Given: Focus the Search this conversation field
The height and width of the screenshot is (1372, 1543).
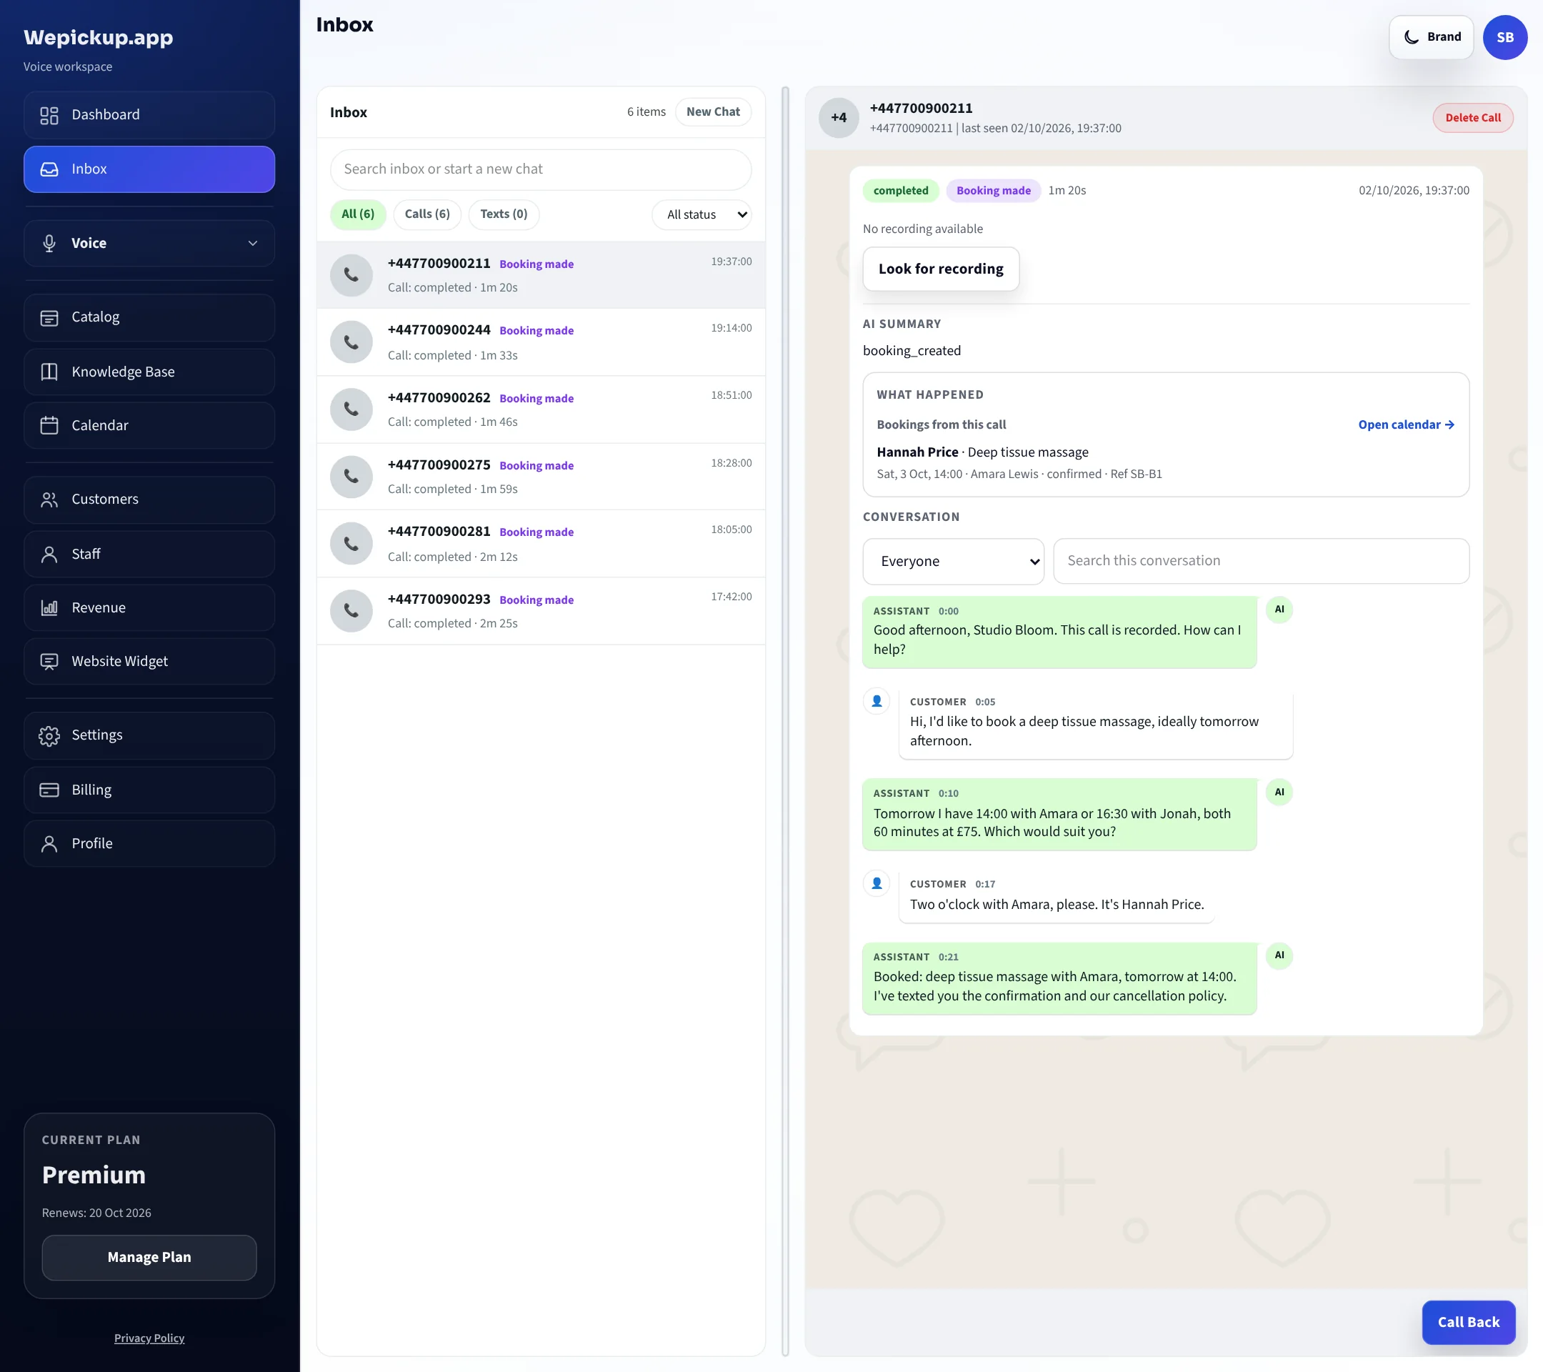Looking at the screenshot, I should 1261,561.
